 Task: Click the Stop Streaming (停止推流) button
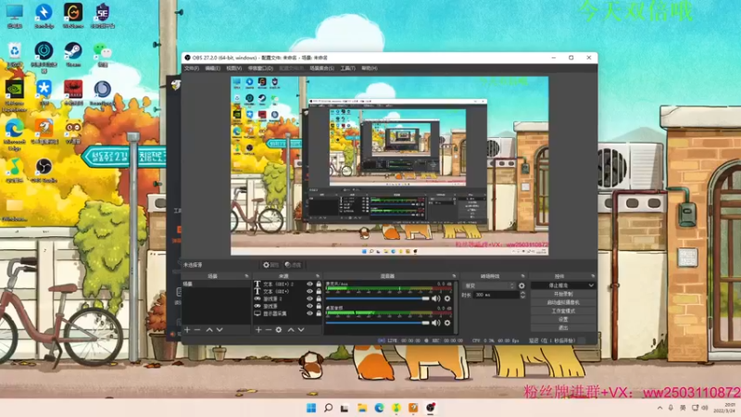(x=559, y=285)
